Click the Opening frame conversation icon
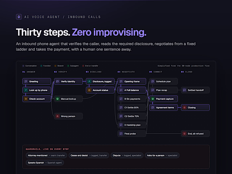 (x=121, y=82)
